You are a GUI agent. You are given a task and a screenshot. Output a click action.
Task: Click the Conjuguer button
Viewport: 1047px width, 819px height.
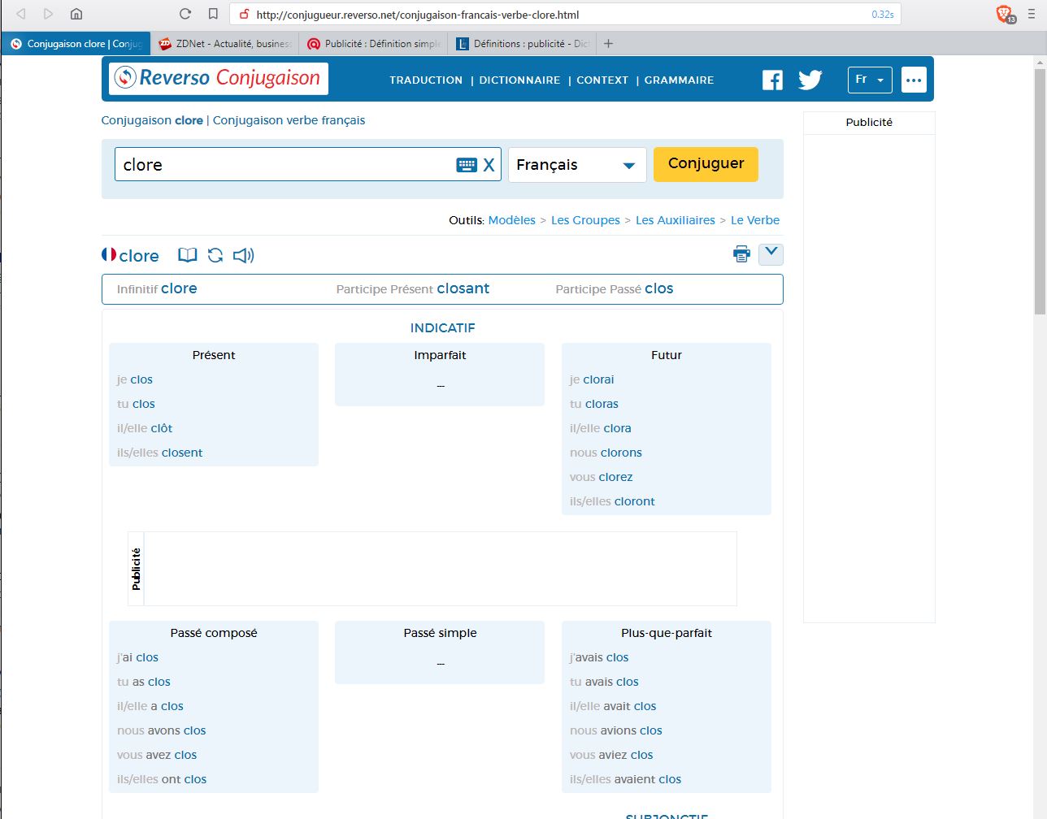click(x=706, y=164)
